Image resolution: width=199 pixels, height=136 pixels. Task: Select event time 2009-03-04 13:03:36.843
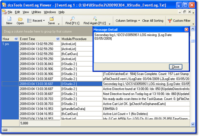[40, 64]
